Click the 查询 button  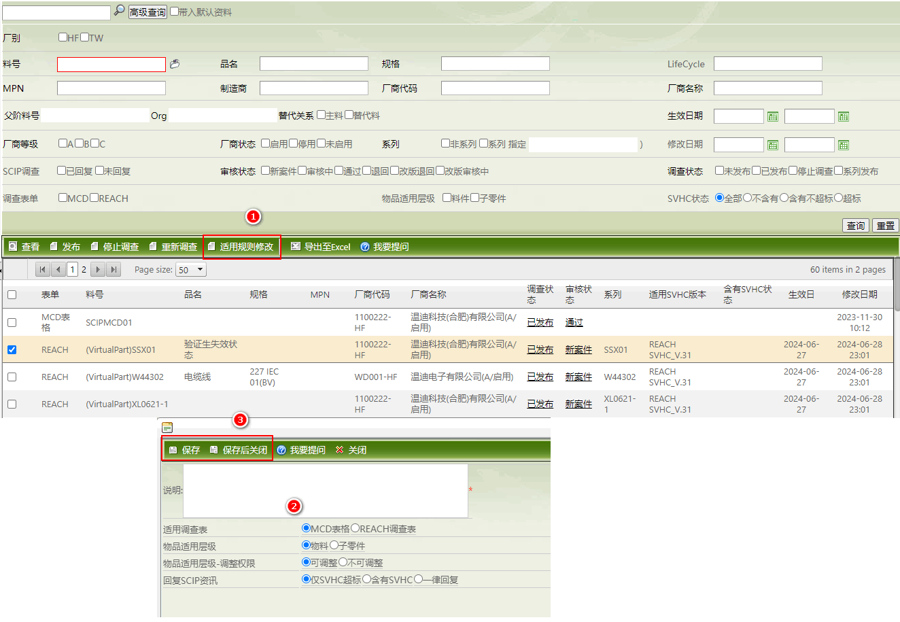(855, 226)
